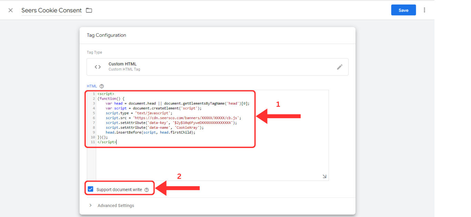Click the help icon beside HTML label
The image size is (471, 217).
click(x=101, y=86)
